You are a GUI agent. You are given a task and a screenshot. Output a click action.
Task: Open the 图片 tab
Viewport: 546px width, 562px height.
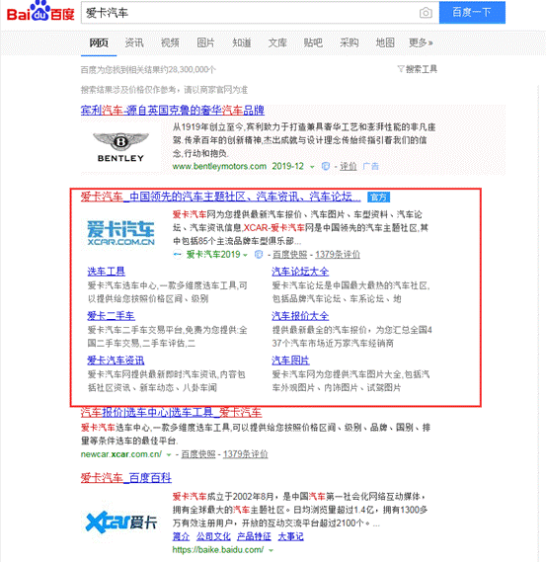205,43
